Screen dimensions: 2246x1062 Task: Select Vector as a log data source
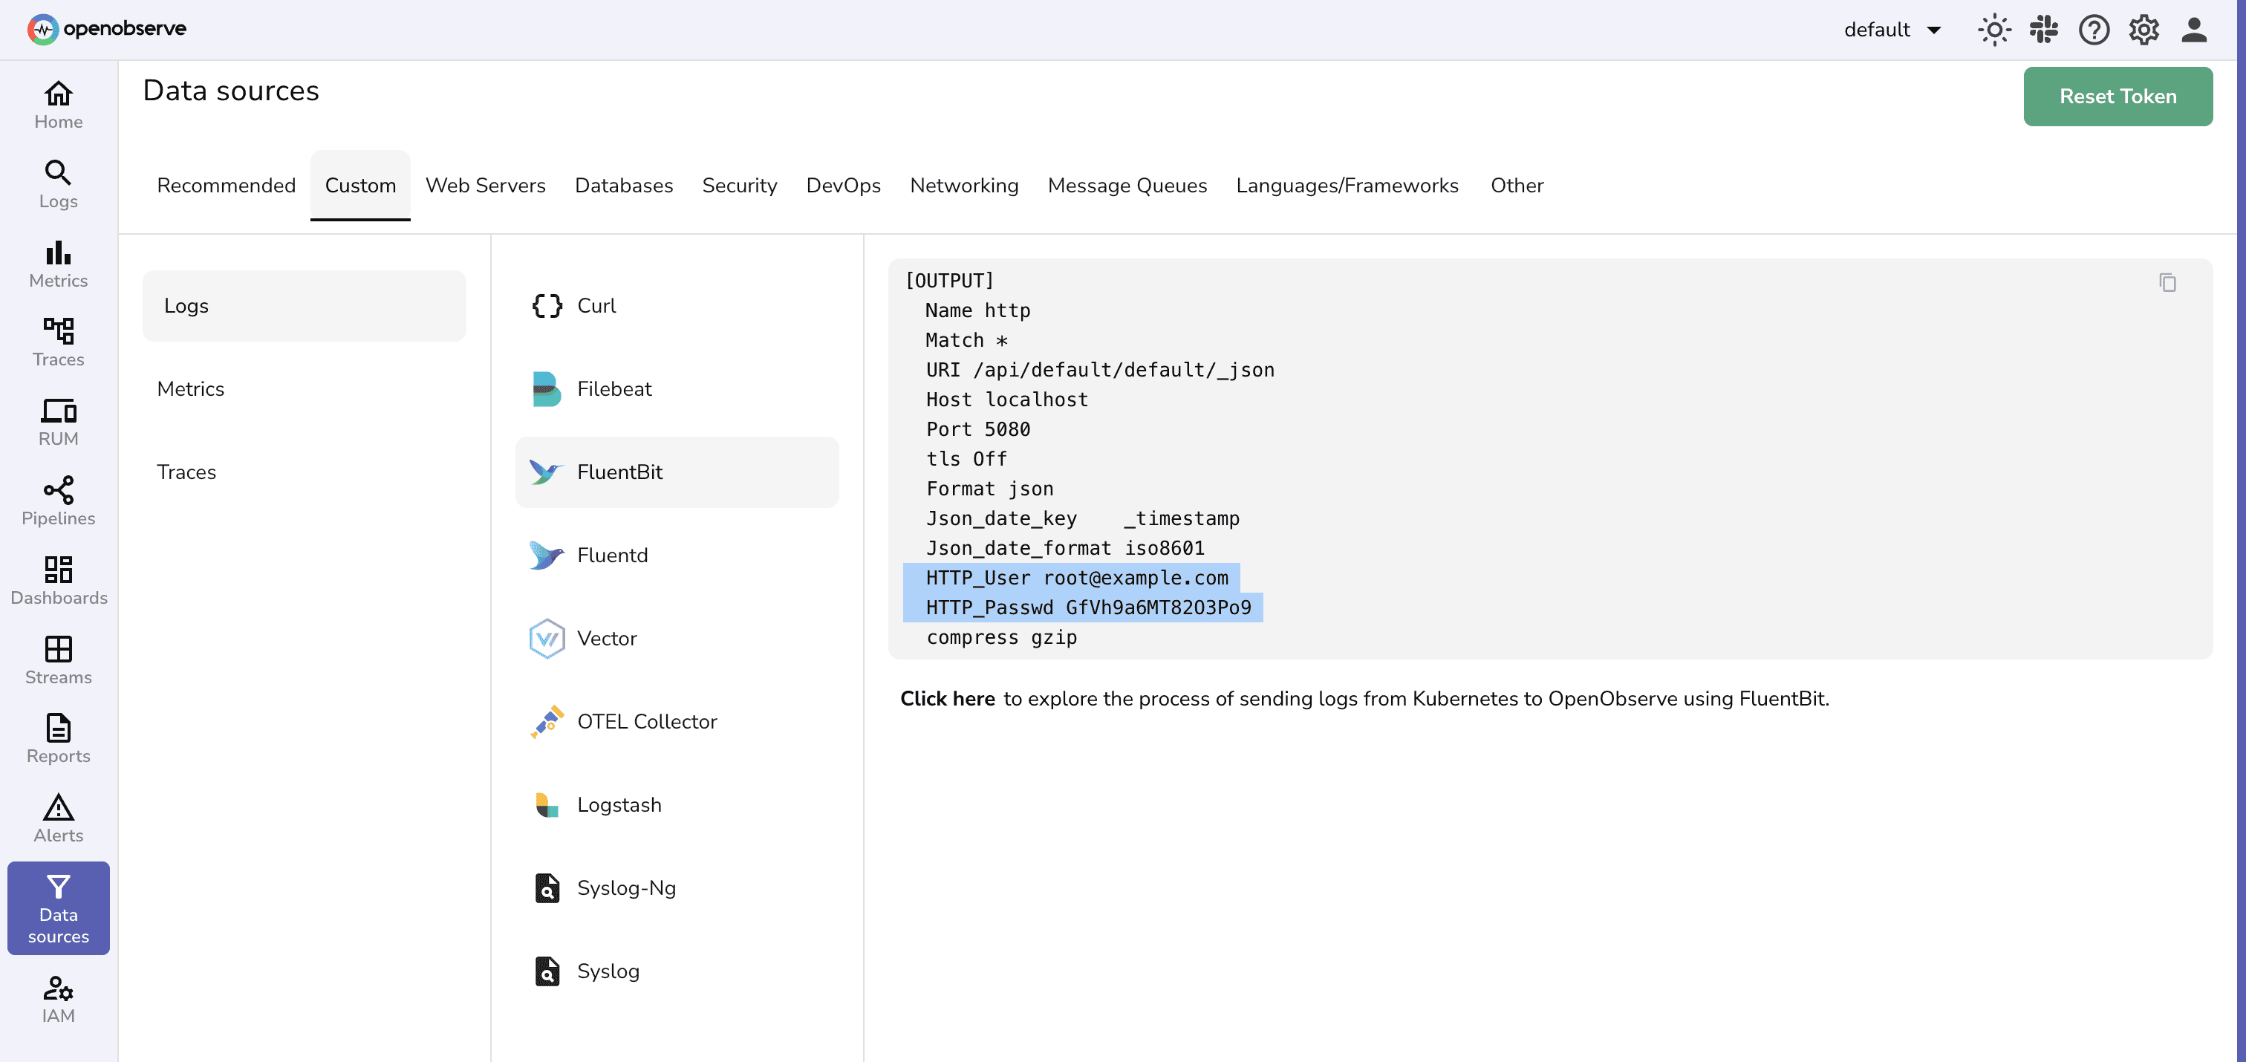tap(606, 637)
